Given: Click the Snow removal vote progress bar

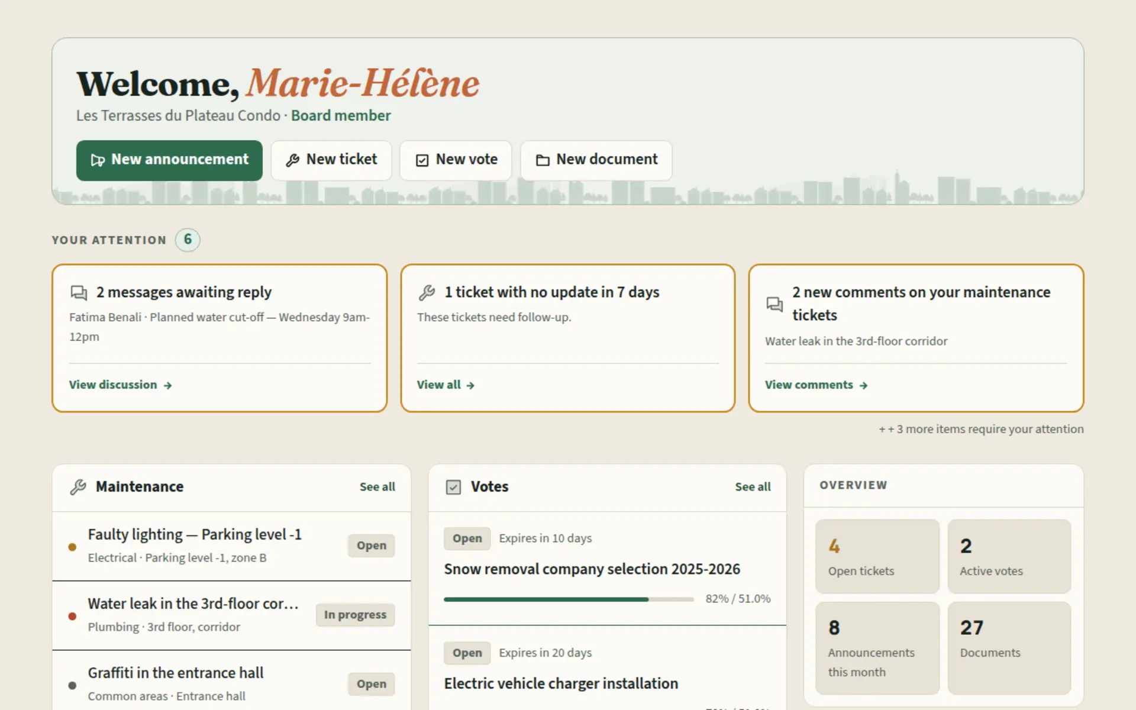Looking at the screenshot, I should 569,599.
